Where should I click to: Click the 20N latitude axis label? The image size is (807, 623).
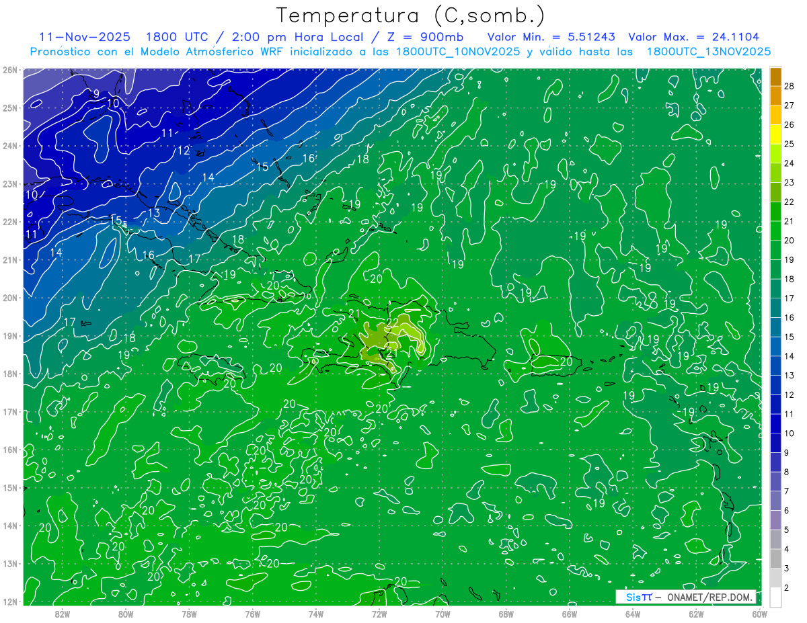pos(10,298)
